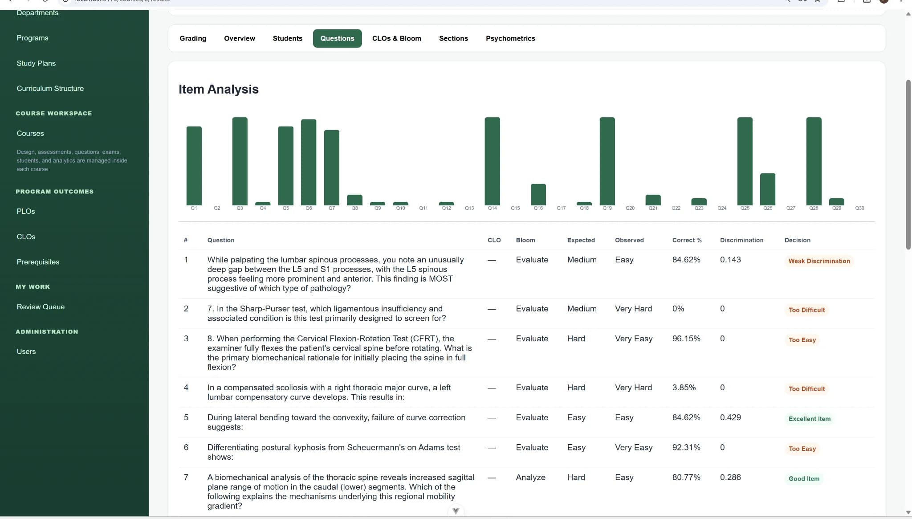912x519 pixels.
Task: Open the PLOs page
Action: click(26, 211)
